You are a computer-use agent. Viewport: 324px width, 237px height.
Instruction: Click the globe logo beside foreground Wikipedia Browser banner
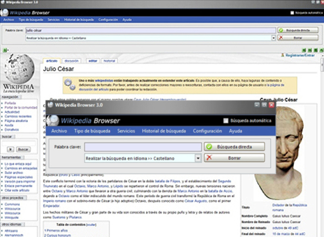(x=53, y=120)
